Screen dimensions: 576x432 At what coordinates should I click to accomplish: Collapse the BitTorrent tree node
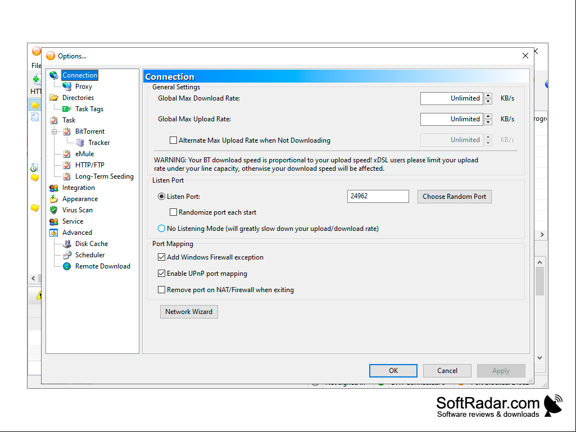click(x=55, y=131)
